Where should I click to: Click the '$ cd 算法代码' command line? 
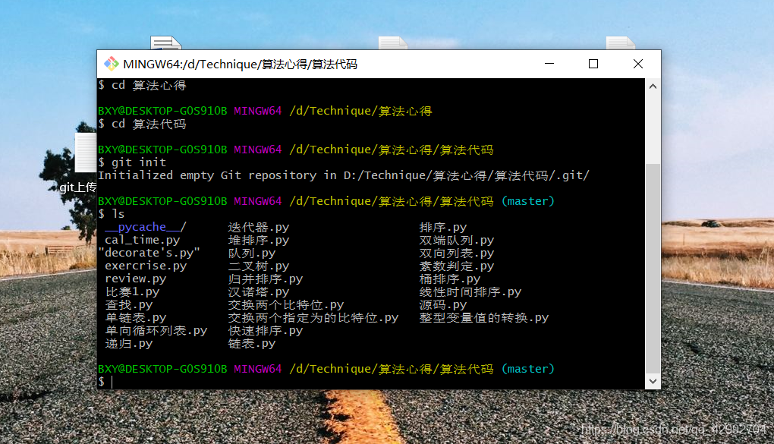(x=142, y=124)
